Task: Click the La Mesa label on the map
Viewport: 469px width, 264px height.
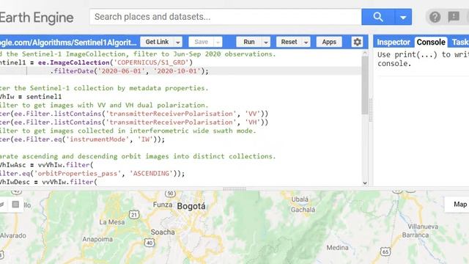Action: tap(112, 222)
